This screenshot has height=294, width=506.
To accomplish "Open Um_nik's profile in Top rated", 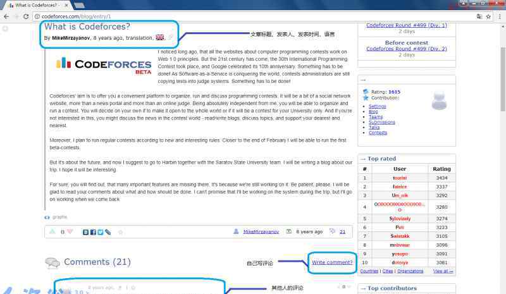I will pos(400,195).
